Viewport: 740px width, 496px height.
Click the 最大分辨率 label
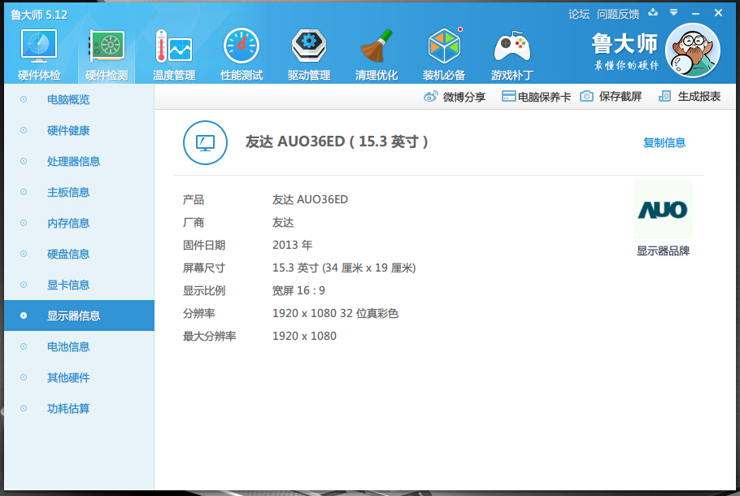coord(209,337)
